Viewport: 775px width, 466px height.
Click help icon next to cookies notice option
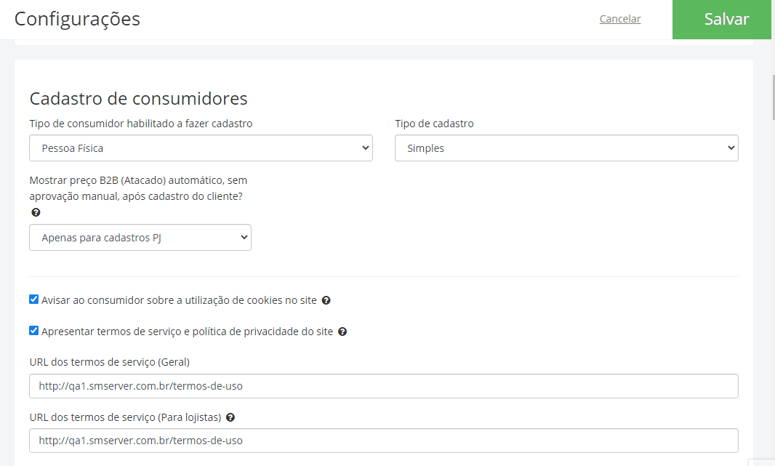pos(326,300)
